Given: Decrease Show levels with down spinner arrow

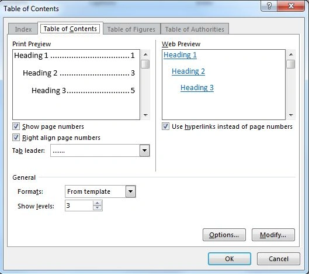Looking at the screenshot, I should pyautogui.click(x=97, y=208).
